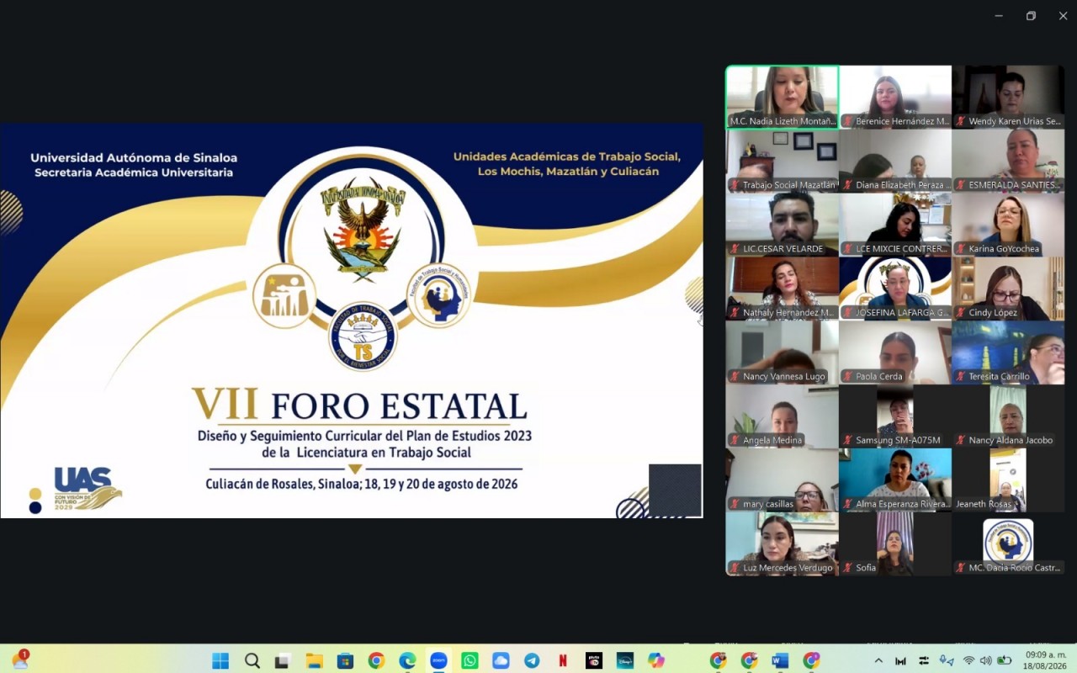Click the battery status icon
The width and height of the screenshot is (1077, 673).
point(1004,660)
